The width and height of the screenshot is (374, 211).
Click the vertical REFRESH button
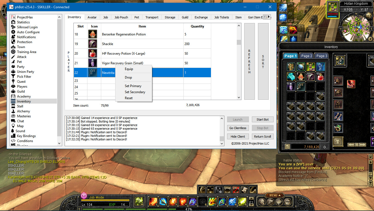(249, 62)
